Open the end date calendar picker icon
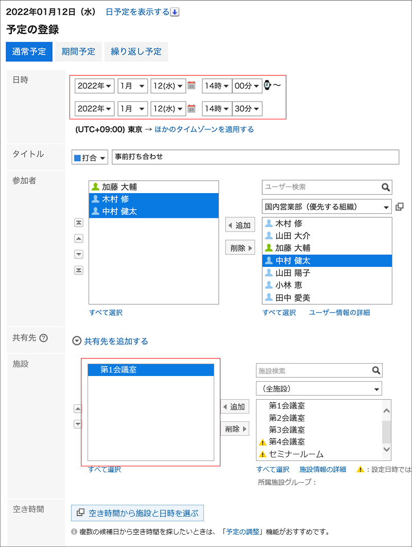The height and width of the screenshot is (547, 412). click(x=192, y=109)
